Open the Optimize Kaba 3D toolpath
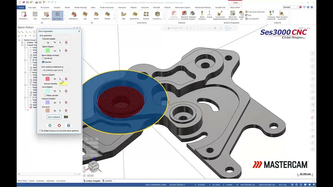The width and height of the screenshot is (333, 187). tap(74, 16)
